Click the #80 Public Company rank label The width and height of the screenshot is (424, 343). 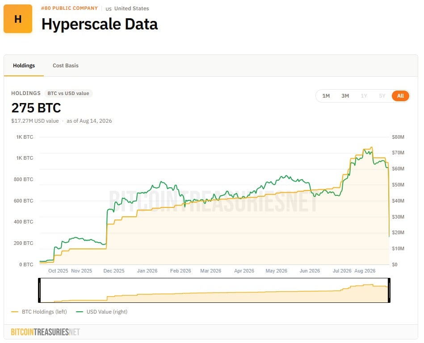[69, 8]
